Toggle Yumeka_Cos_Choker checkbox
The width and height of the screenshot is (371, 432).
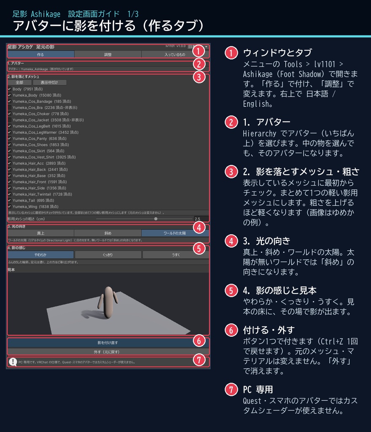pos(9,114)
